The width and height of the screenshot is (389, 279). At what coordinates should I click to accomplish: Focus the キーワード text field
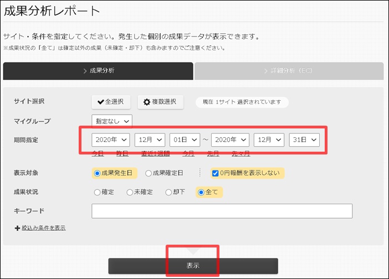click(x=222, y=211)
